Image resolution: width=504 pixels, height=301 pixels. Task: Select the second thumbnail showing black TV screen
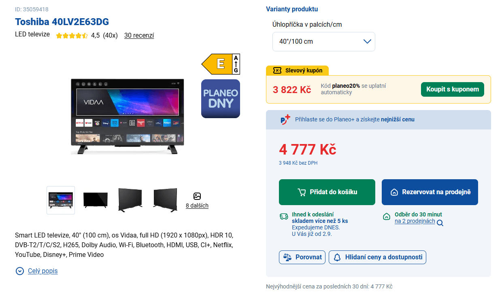click(96, 200)
